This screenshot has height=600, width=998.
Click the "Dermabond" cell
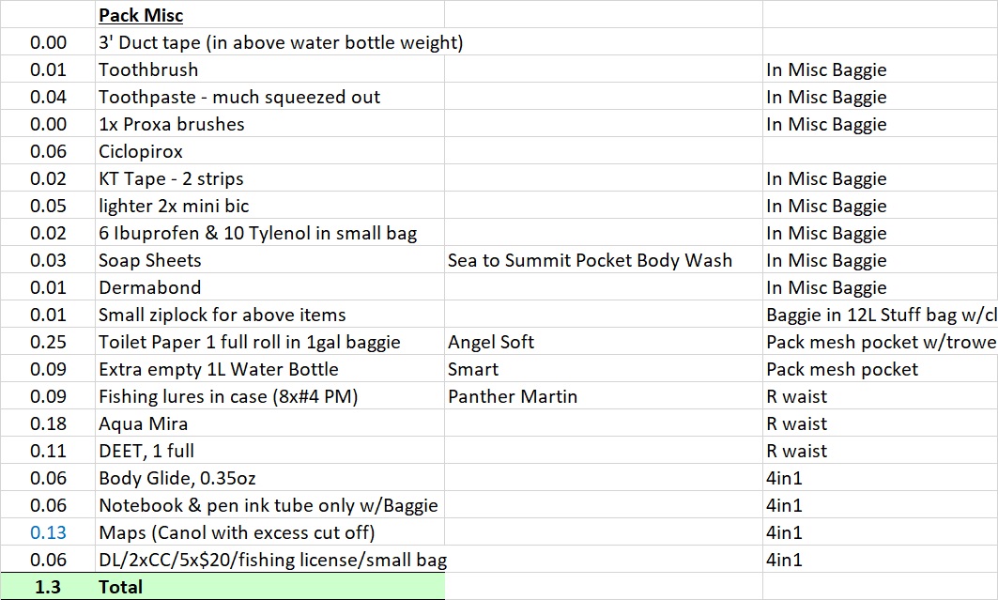tap(150, 287)
